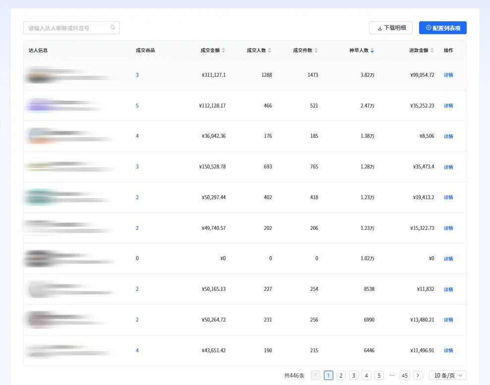Select the 1288 成交人数 cell
The image size is (490, 385).
[267, 75]
